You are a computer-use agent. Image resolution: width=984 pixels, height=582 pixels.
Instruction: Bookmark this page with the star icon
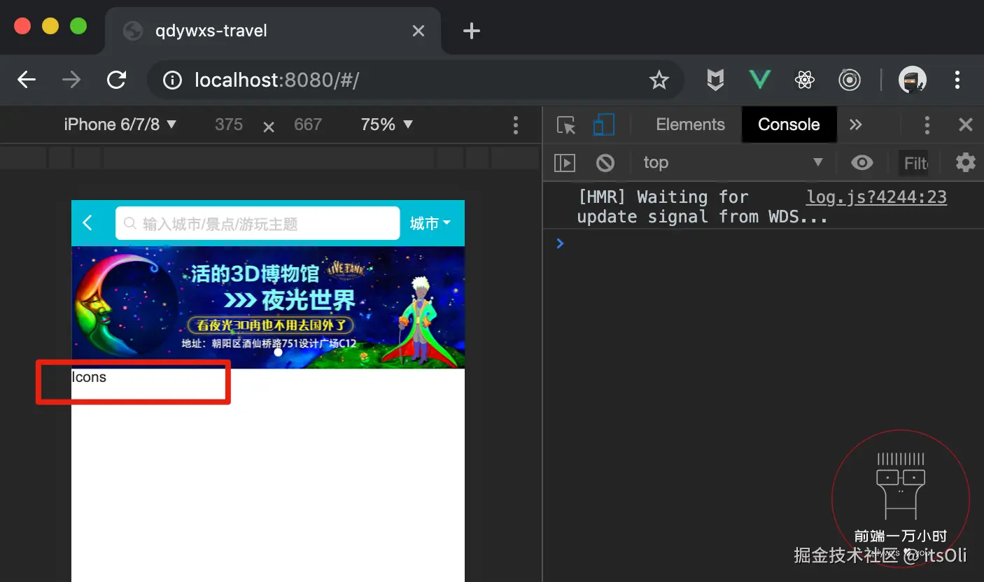(659, 80)
